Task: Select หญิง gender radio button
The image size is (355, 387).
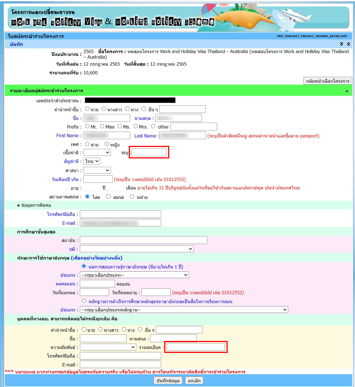Action: pos(107,144)
